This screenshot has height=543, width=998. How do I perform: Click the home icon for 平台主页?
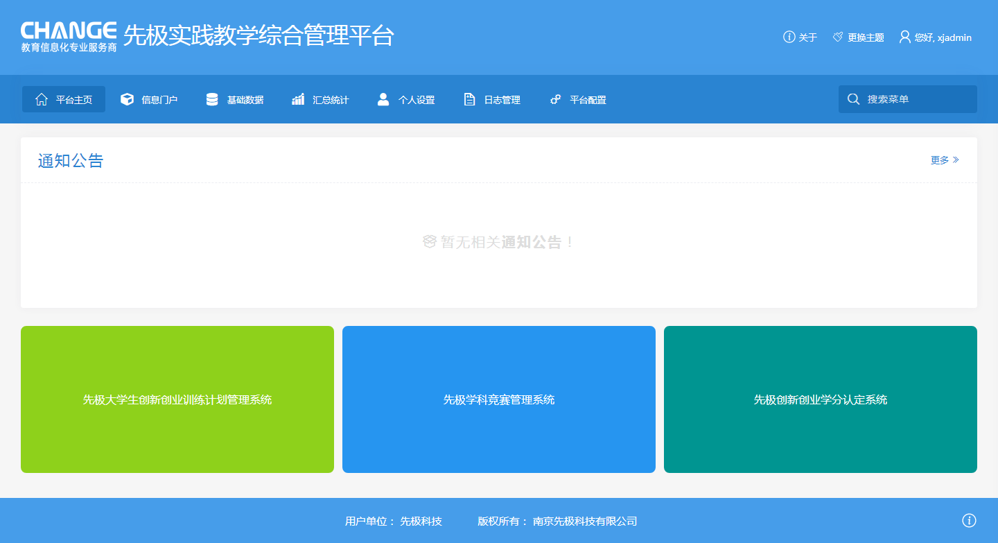point(42,99)
